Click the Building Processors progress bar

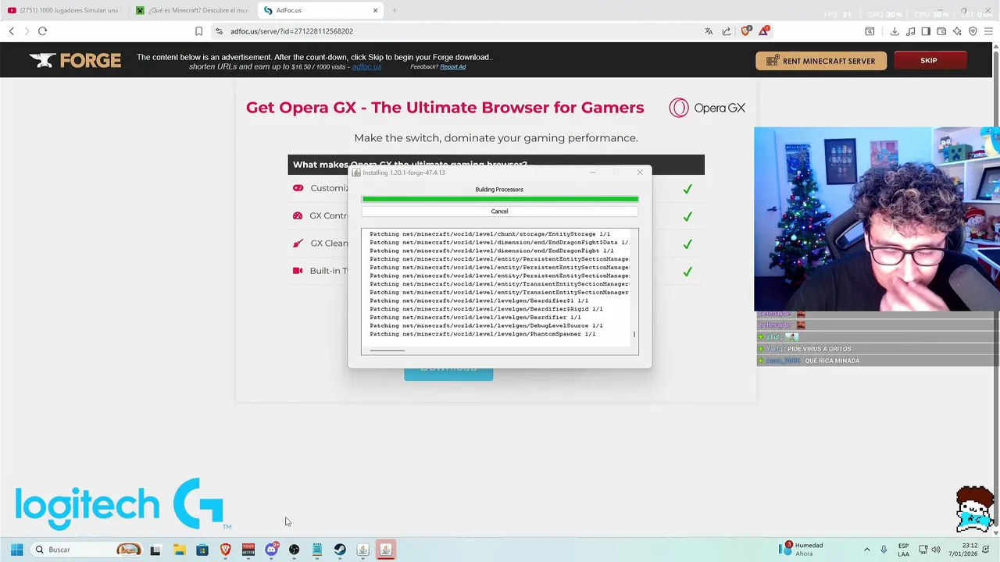coord(500,199)
